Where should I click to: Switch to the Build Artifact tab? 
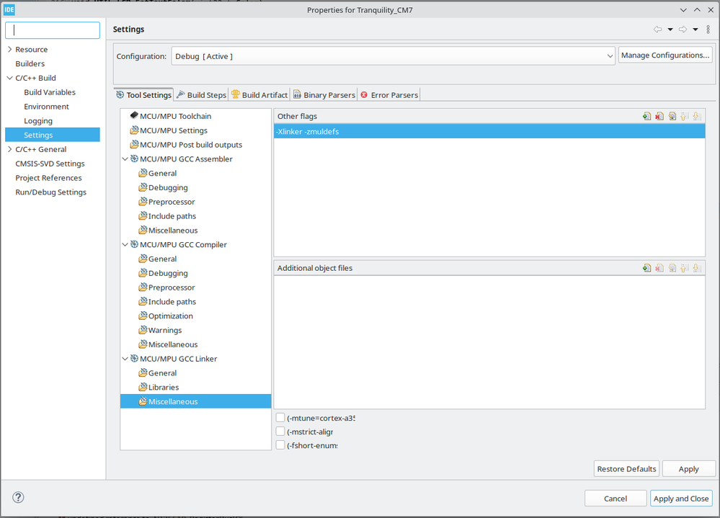[259, 95]
